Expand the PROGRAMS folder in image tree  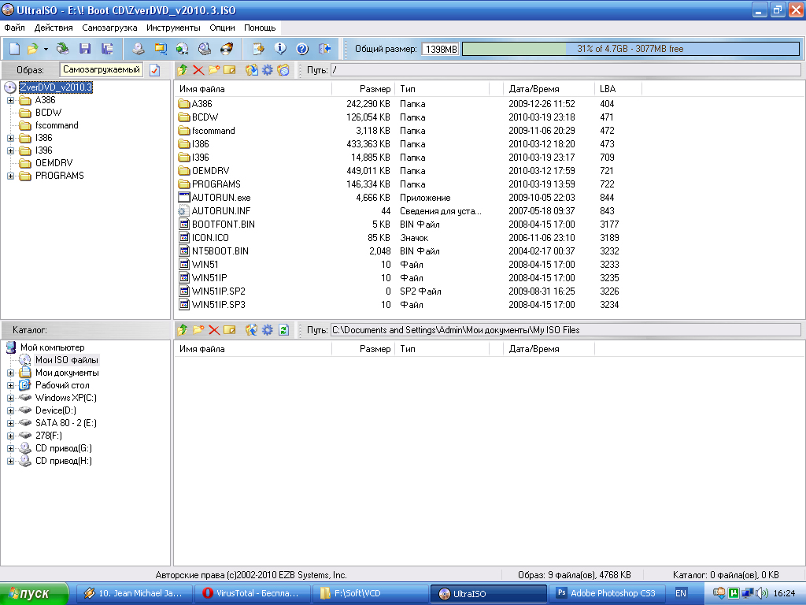coord(10,176)
